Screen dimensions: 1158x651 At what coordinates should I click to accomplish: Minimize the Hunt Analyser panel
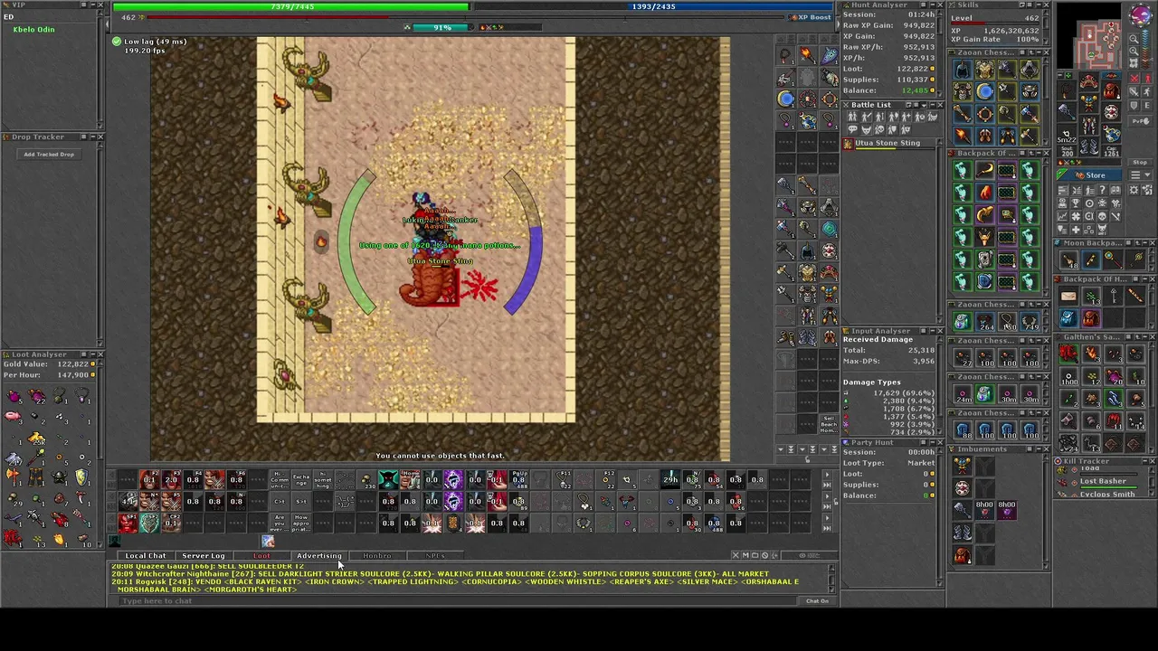(x=932, y=5)
